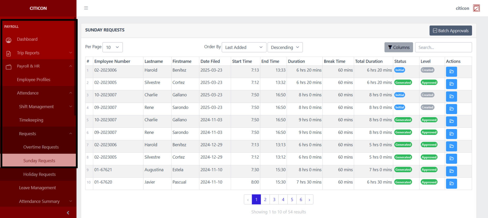
Task: Open folder action for Javier Pascual row
Action: tap(451, 183)
